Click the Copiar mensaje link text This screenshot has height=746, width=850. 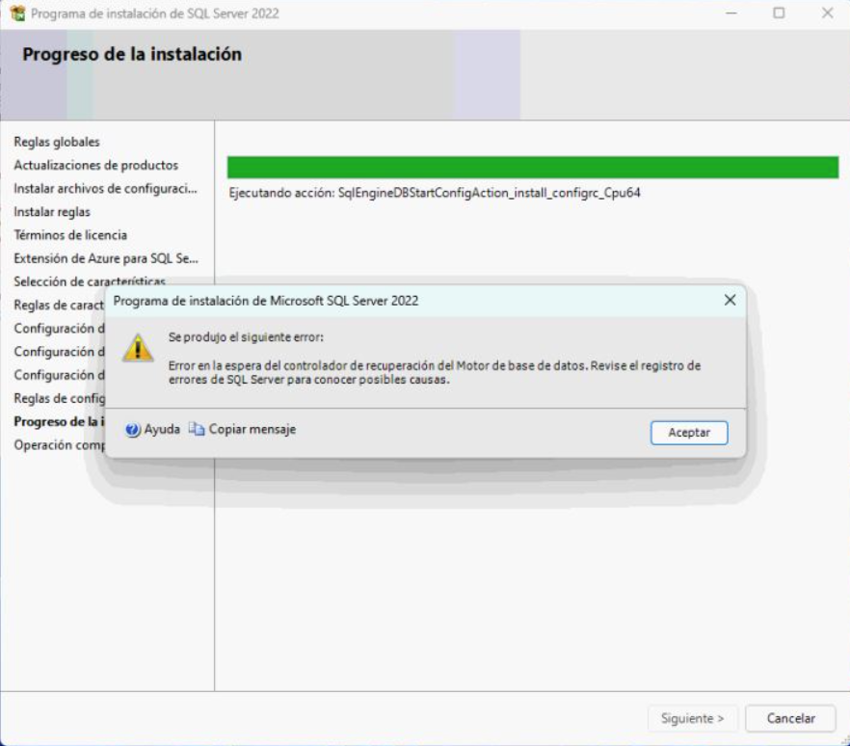pos(252,430)
